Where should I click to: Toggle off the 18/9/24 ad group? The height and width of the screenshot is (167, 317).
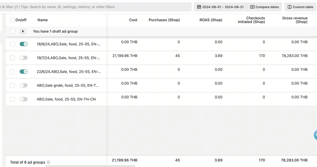23,44
